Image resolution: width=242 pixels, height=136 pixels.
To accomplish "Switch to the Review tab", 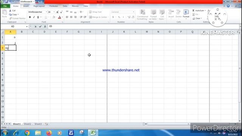I will click(x=75, y=6).
